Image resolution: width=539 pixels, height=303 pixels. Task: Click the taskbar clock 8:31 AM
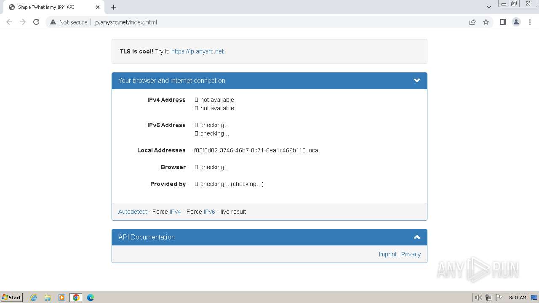[x=518, y=298]
